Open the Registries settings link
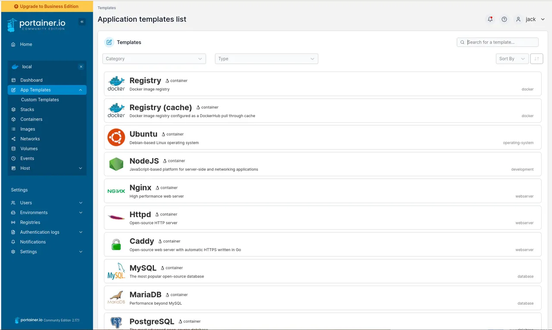 point(30,222)
